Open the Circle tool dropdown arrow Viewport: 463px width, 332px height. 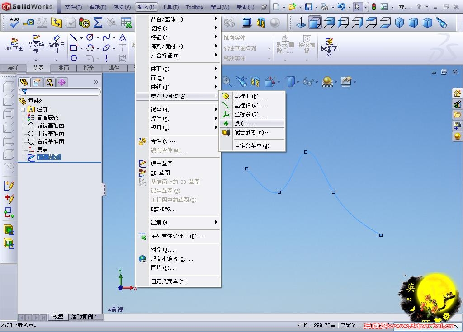pos(98,38)
